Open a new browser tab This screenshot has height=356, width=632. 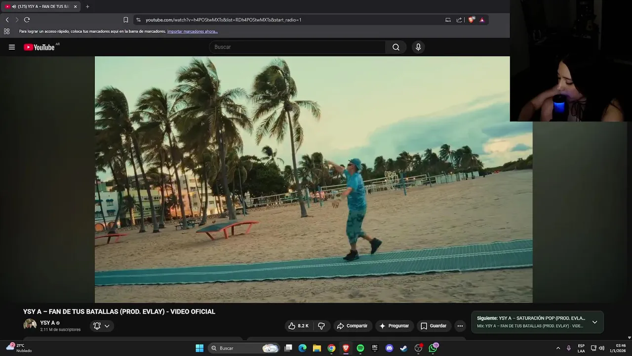pyautogui.click(x=87, y=6)
